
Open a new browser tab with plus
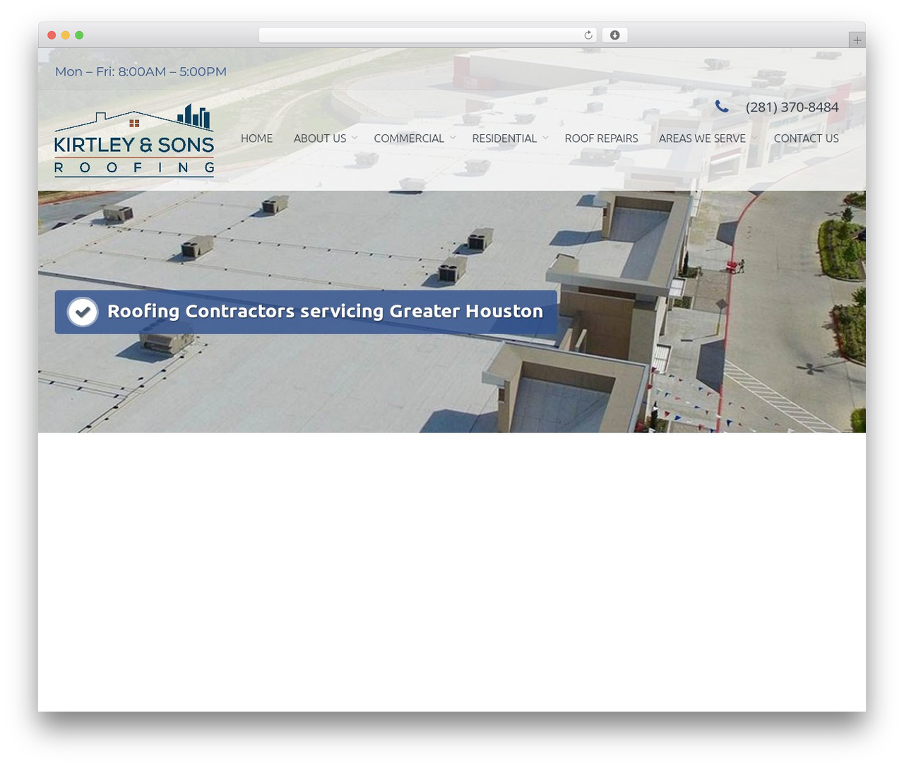(x=857, y=40)
